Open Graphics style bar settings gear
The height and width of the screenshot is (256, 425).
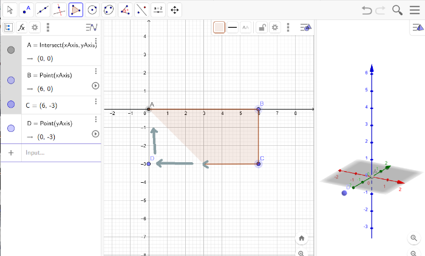(x=275, y=27)
